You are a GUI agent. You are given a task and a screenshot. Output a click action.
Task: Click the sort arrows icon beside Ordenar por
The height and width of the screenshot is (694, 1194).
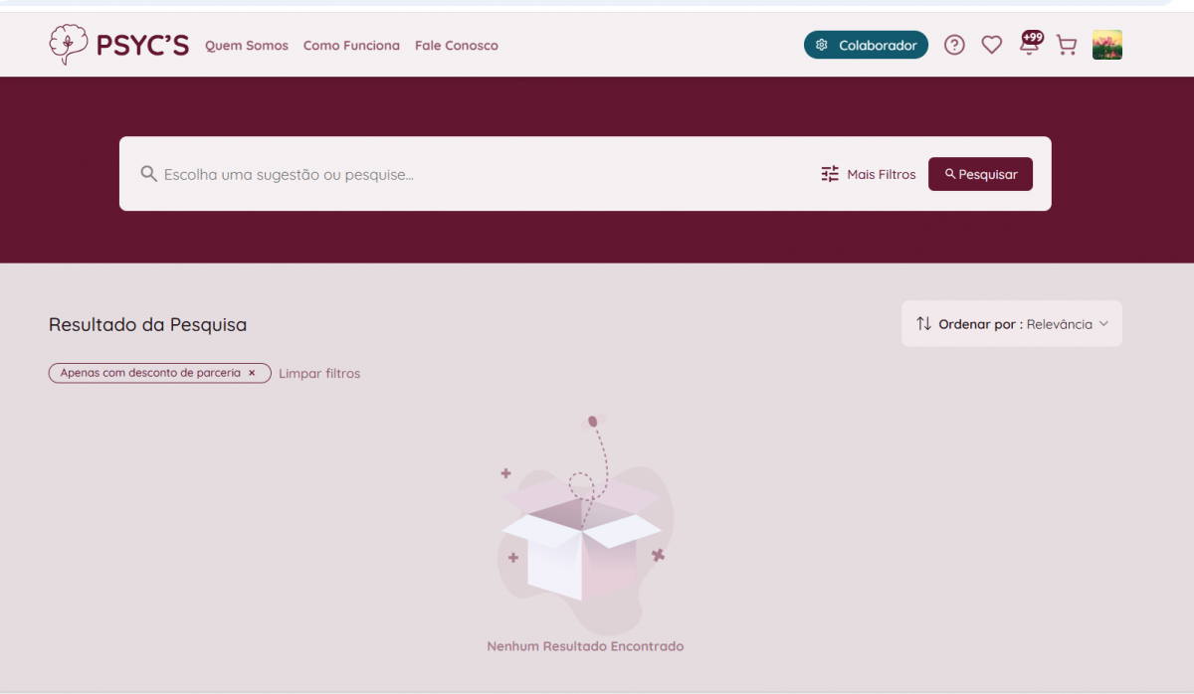(924, 324)
